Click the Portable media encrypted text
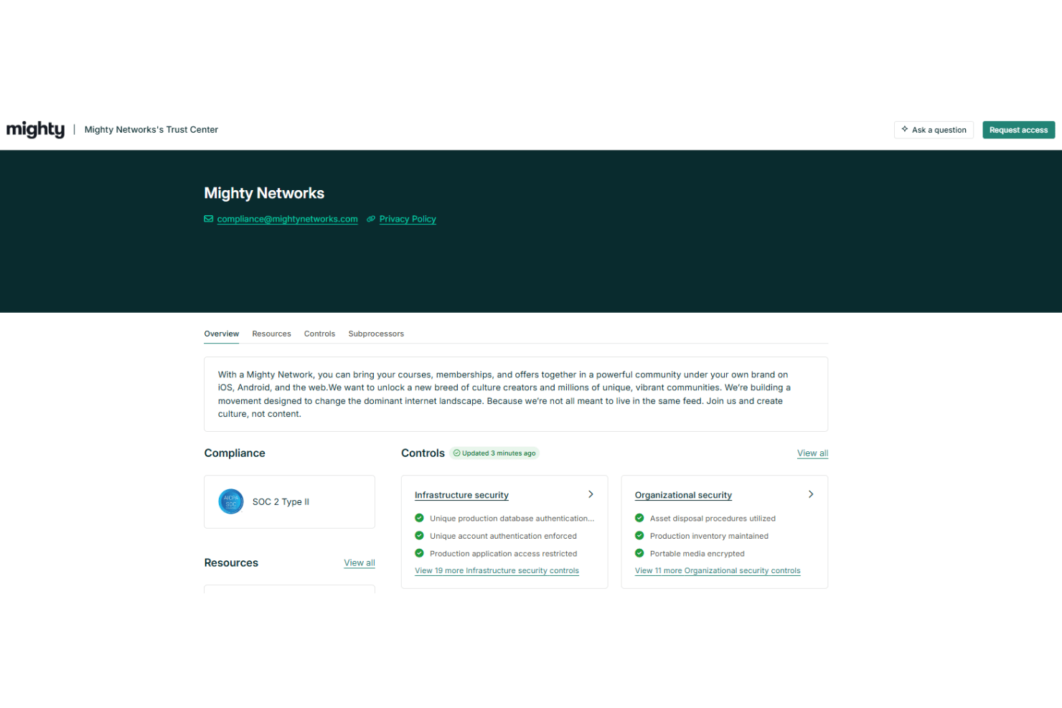This screenshot has width=1062, height=708. 697,553
